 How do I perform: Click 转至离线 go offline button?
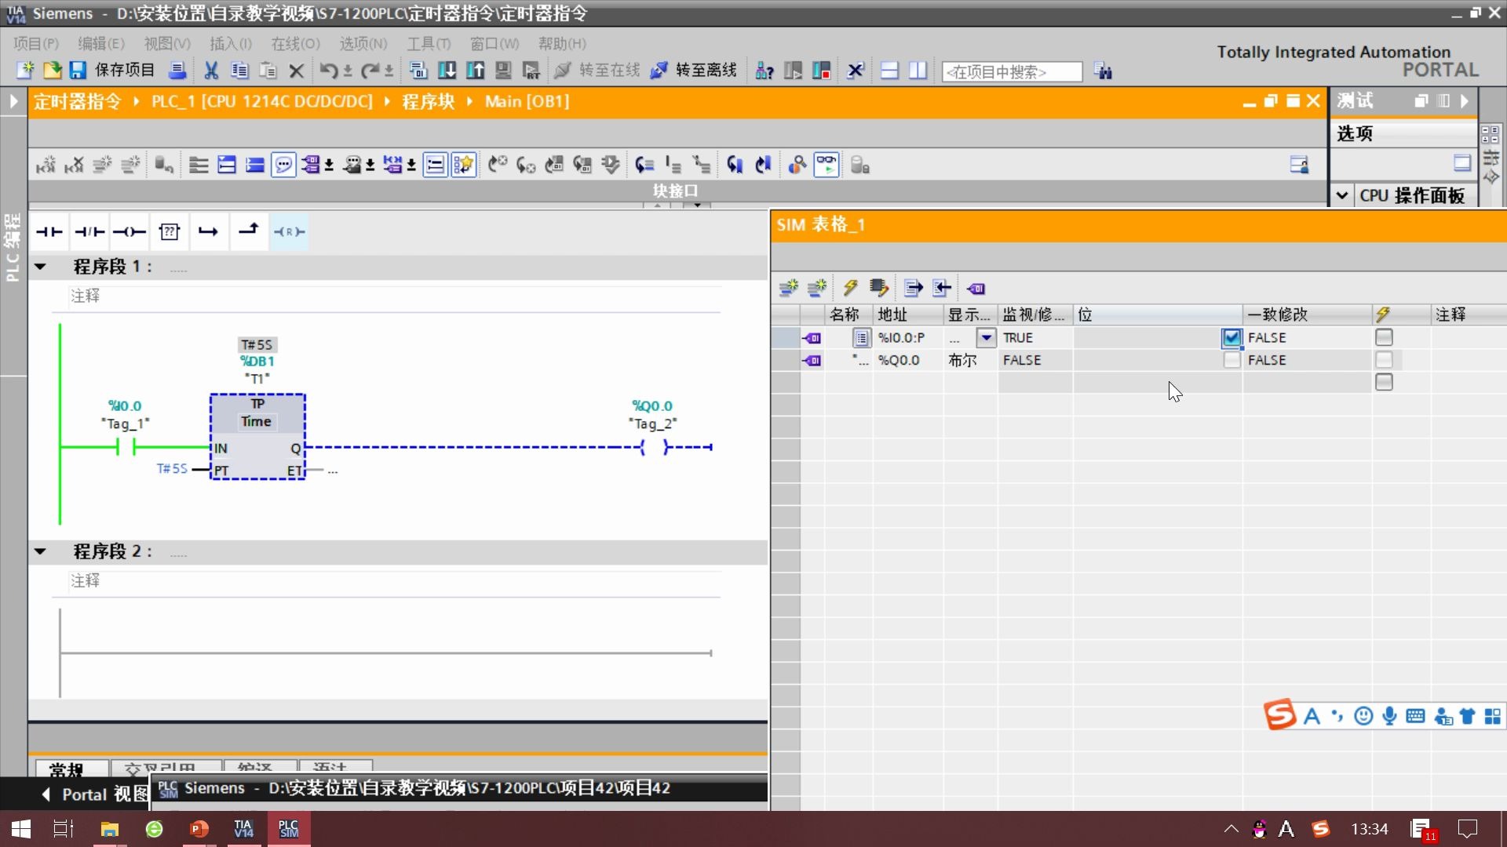[x=694, y=71]
